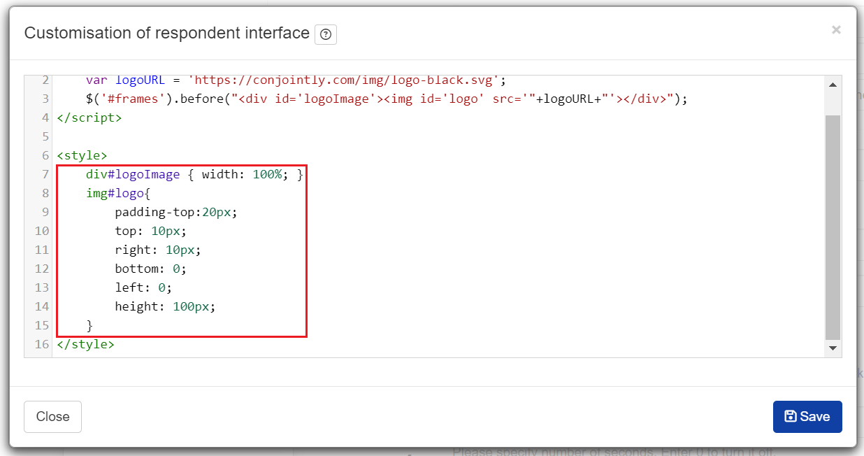Image resolution: width=864 pixels, height=456 pixels.
Task: Click the closing </script> tag
Action: (89, 117)
